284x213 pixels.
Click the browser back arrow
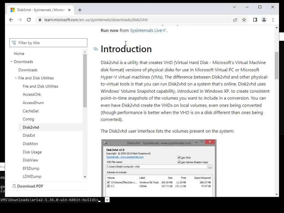pyautogui.click(x=11, y=20)
